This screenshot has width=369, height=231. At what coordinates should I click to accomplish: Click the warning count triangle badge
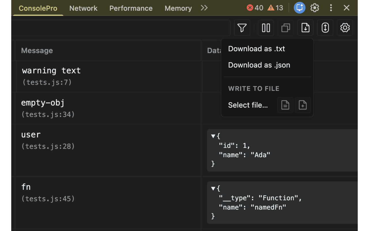275,8
